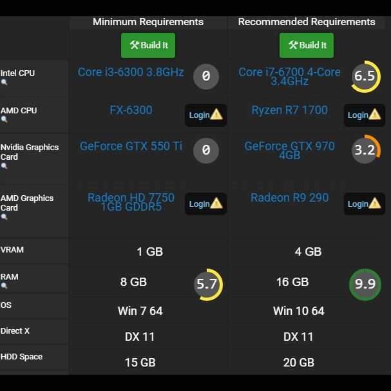Click the minimum DX 11 value
This screenshot has height=391, width=391.
[140, 337]
